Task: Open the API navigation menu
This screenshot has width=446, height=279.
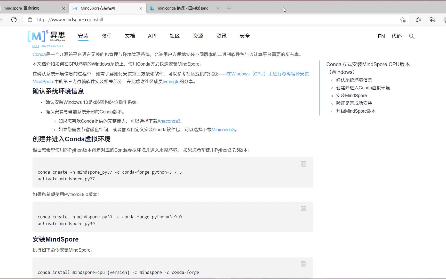Action: (152, 36)
